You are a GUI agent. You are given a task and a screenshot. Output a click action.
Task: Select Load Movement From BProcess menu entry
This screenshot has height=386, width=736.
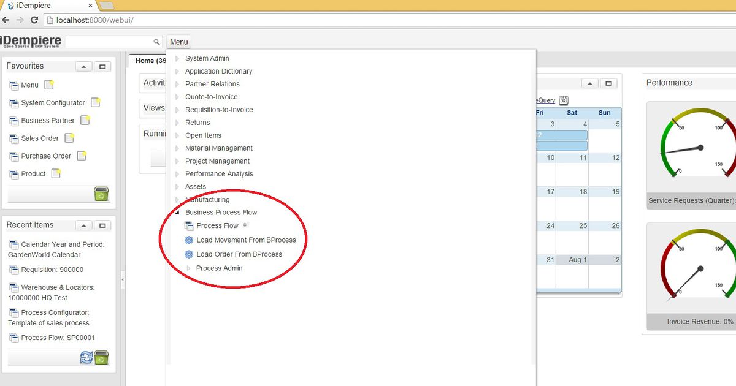246,240
